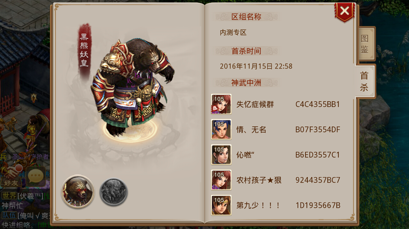
Task: Close the book panel with red X
Action: coord(345,12)
